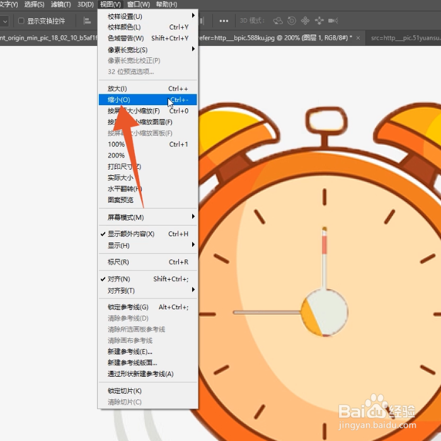Viewport: 441px width, 441px height.
Task: Select the 3D pan icon
Action: [x=305, y=21]
